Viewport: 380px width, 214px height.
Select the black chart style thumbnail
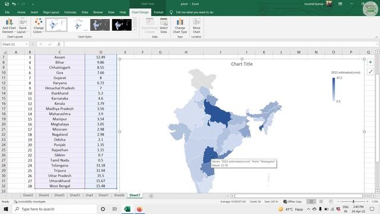122,25
